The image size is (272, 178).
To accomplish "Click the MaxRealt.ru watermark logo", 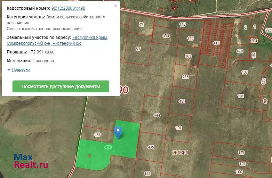I will 31,161.
